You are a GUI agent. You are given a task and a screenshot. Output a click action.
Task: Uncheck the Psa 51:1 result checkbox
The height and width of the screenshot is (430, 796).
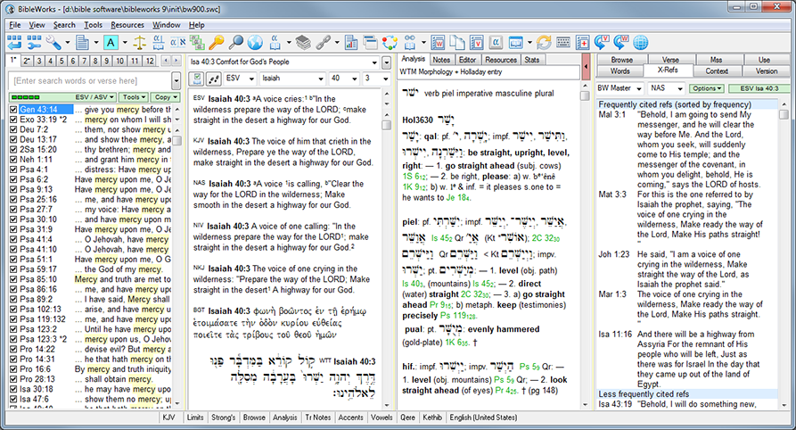[13, 260]
